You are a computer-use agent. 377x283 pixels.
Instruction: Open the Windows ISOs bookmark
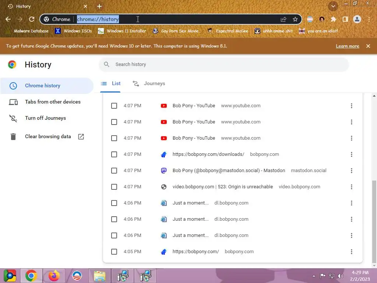pos(74,31)
